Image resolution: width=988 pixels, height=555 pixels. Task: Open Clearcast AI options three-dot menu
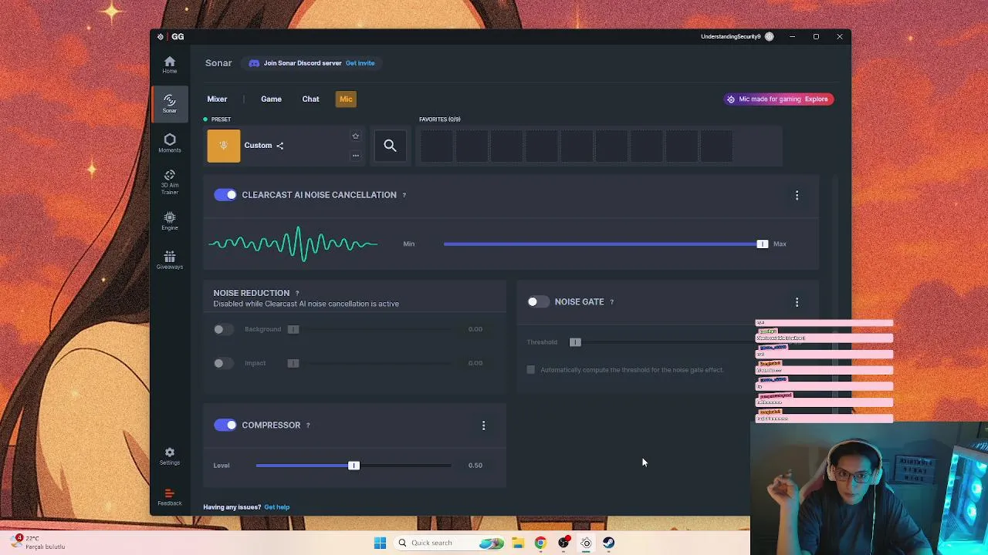point(797,196)
